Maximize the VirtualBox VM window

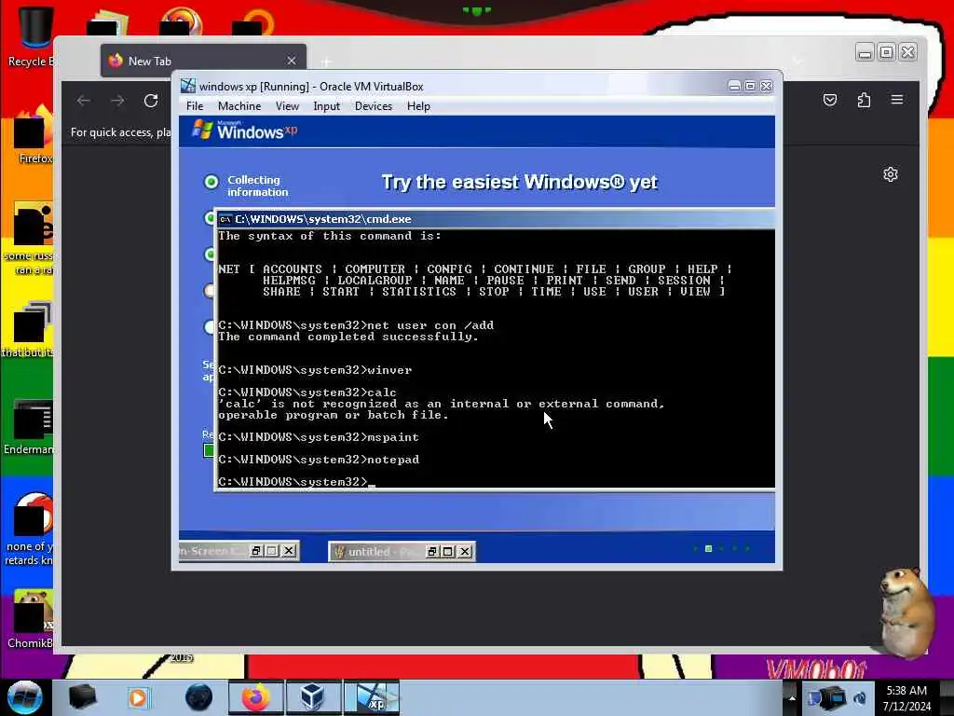tap(750, 86)
